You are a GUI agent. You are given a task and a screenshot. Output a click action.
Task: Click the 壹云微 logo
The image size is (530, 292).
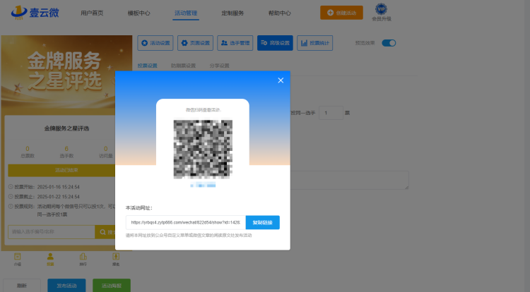click(35, 13)
